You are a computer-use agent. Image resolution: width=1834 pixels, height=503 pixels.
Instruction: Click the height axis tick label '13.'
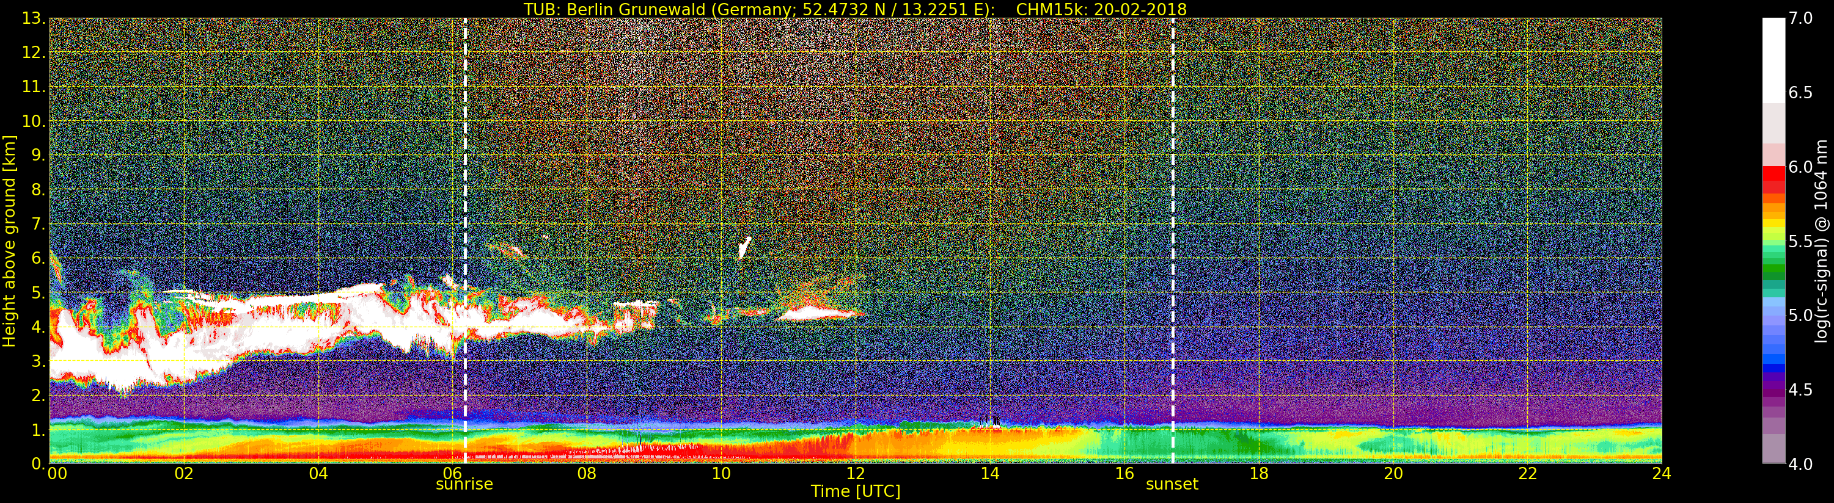(x=34, y=18)
